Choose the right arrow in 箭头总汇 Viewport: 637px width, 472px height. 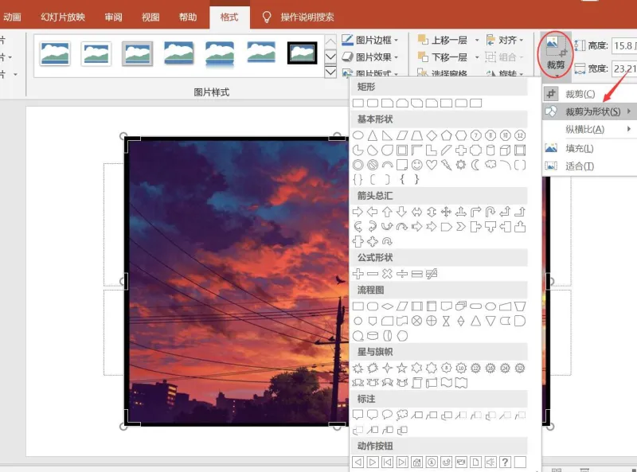358,212
